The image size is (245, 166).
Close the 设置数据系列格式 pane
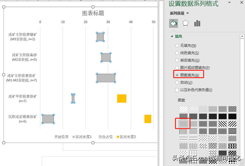(241, 2)
